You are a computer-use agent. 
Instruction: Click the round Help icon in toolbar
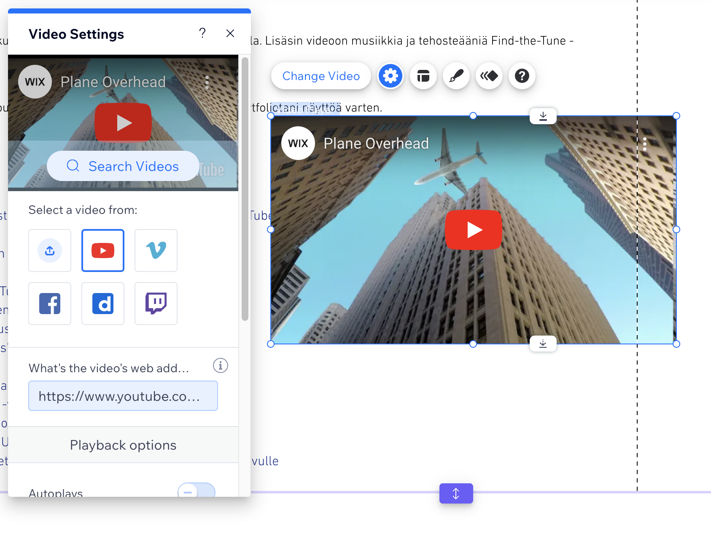(x=522, y=76)
